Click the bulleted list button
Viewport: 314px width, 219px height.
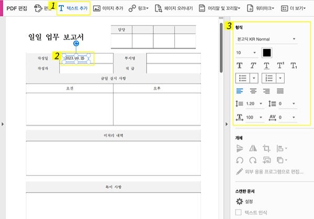tap(242, 78)
